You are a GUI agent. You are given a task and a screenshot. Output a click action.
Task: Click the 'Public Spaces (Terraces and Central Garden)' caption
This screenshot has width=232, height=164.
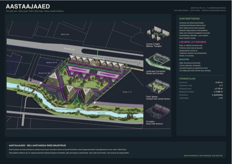click(158, 98)
